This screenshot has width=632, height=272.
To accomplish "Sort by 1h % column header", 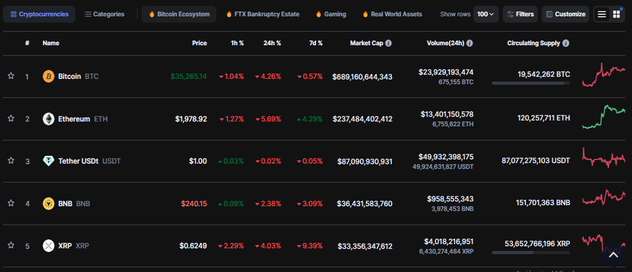I will [238, 43].
